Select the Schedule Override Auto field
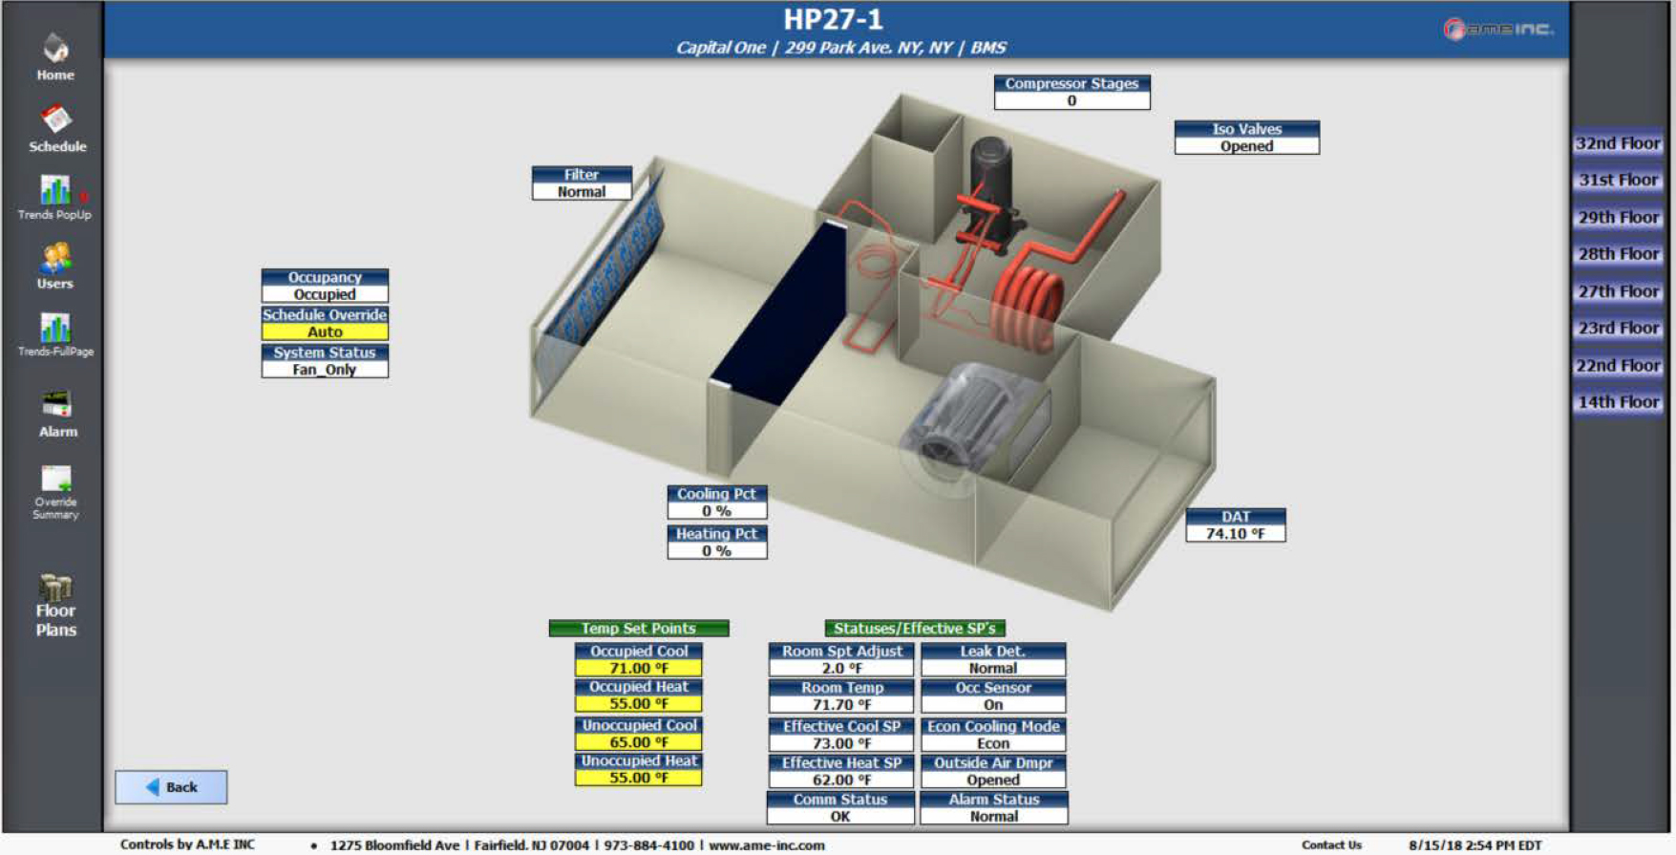Image resolution: width=1676 pixels, height=855 pixels. pos(325,331)
